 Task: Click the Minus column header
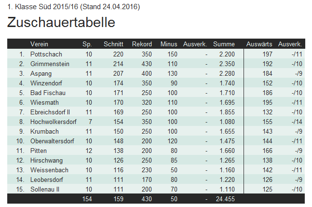coord(169,44)
